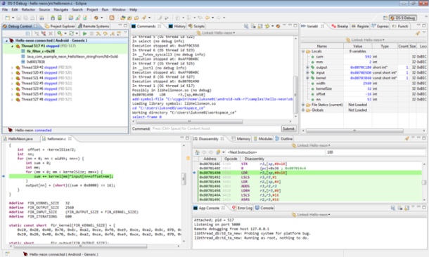Select the fir_filter_c+0x28 stack frame
The width and height of the screenshot is (429, 257).
pyautogui.click(x=41, y=51)
